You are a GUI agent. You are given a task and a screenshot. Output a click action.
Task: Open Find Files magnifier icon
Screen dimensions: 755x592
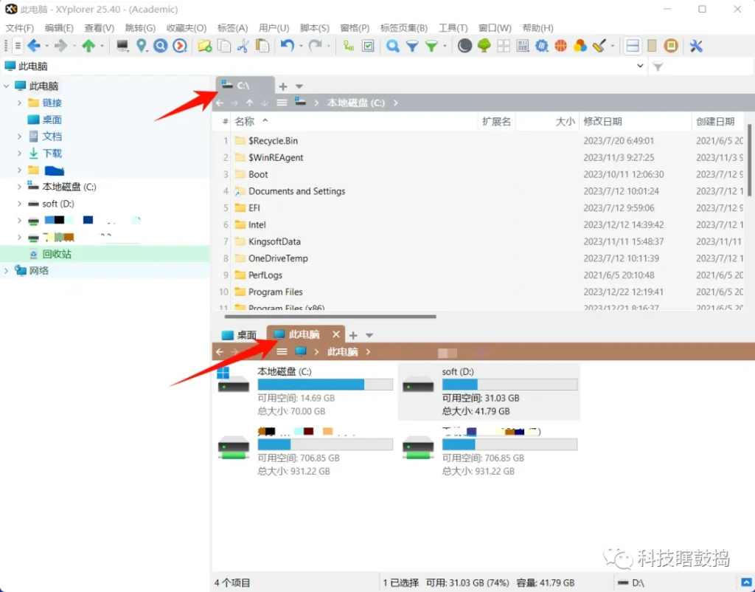click(x=393, y=46)
